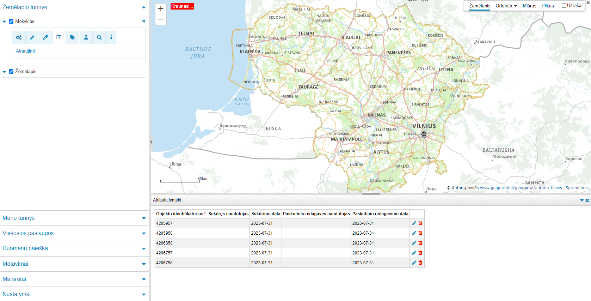591x301 pixels.
Task: Open the Mokyklos layer settings gears tab
Action: pyautogui.click(x=19, y=37)
